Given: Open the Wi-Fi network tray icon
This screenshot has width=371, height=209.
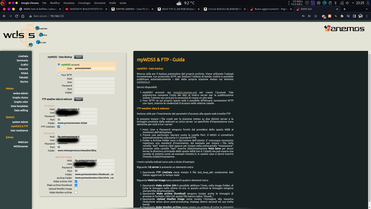Looking at the screenshot, I should (342, 3).
